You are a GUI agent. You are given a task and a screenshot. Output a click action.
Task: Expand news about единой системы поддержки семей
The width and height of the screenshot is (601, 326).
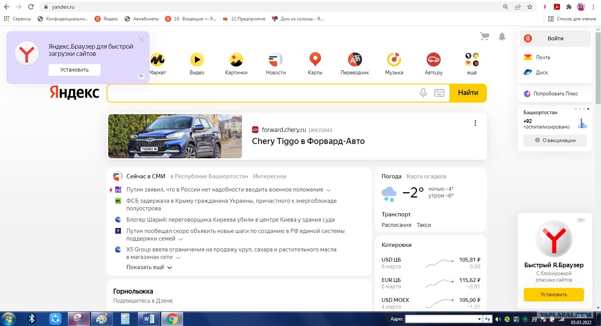coord(181,239)
